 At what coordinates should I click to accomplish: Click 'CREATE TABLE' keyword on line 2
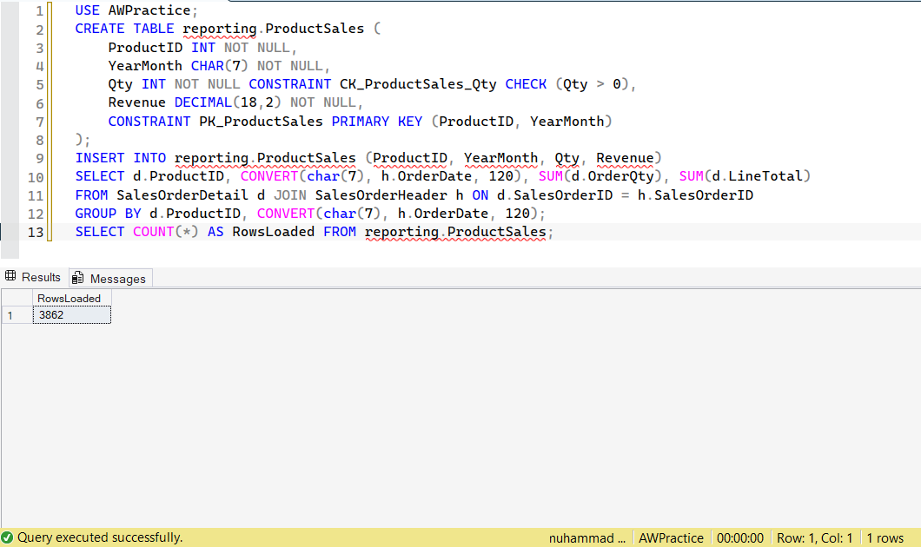click(124, 29)
